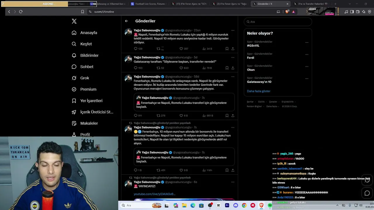Open the quoted tweet under the 58d post
The width and height of the screenshot is (374, 210).
[x=184, y=102]
